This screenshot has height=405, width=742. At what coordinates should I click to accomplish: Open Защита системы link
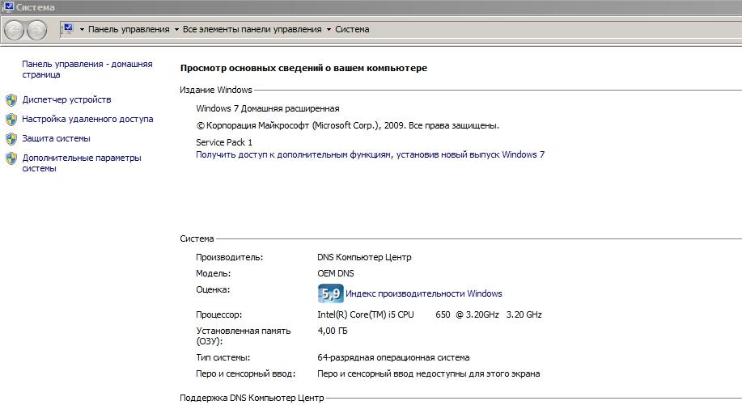(x=56, y=138)
